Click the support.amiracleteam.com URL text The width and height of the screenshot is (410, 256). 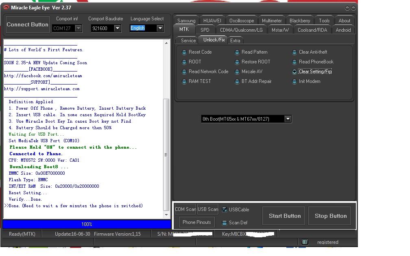(41, 89)
